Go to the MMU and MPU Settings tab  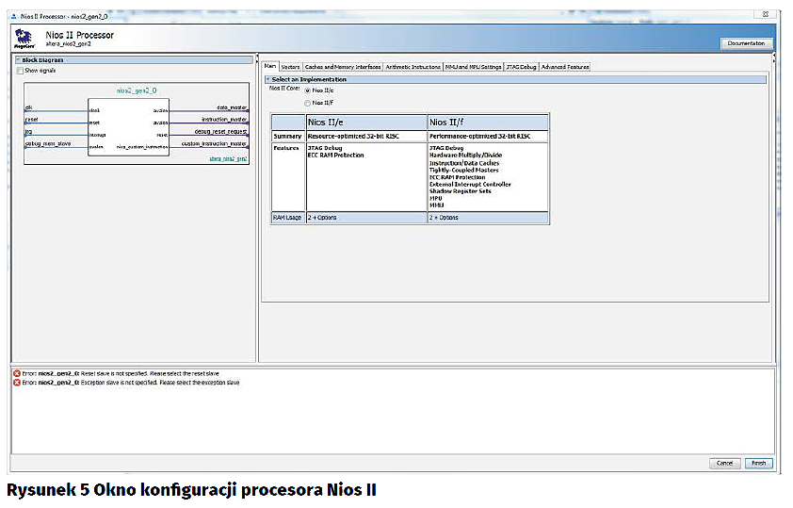[473, 67]
